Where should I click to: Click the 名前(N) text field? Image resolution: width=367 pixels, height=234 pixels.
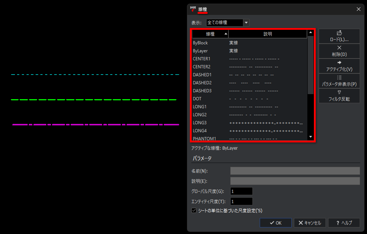295,170
